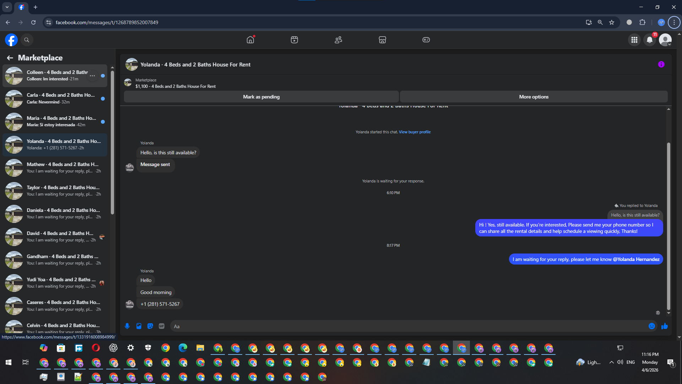Record a voice clip with microphone
This screenshot has height=384, width=682.
(127, 326)
